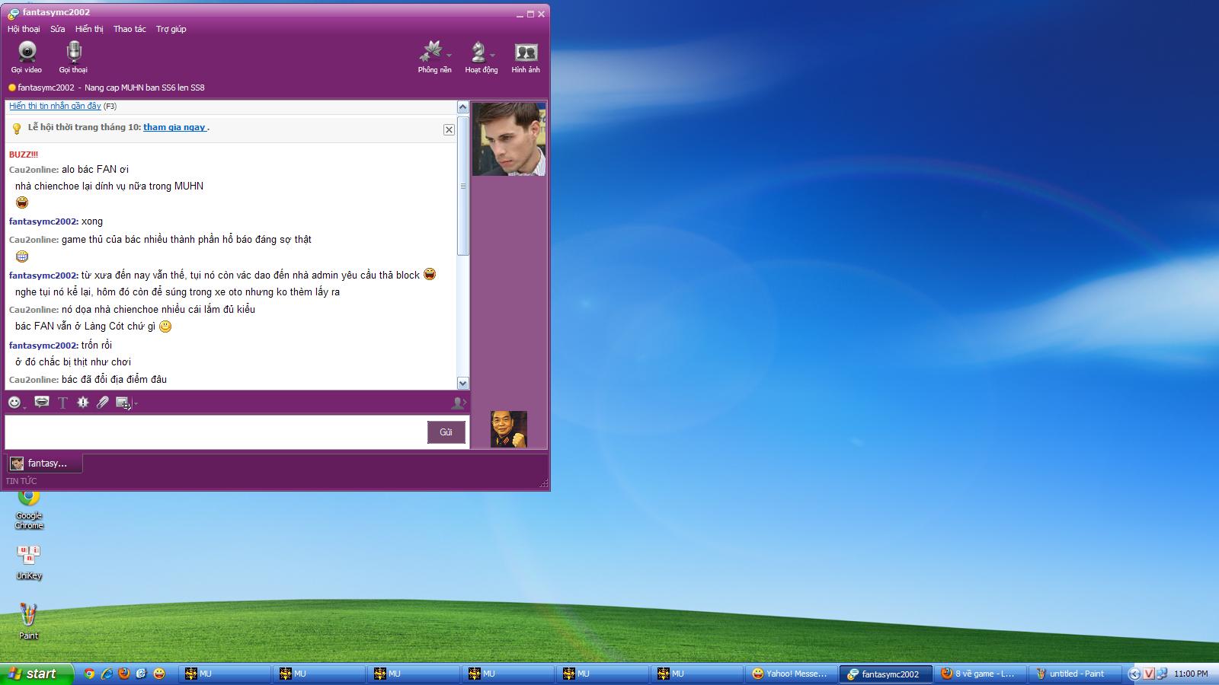This screenshot has height=685, width=1219.
Task: Launch Yahoo Messenger smiley in quick launch
Action: [159, 674]
